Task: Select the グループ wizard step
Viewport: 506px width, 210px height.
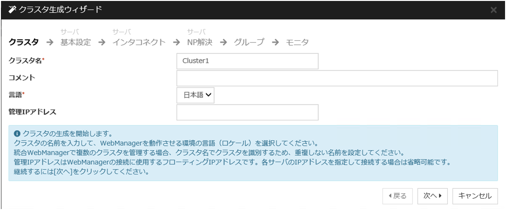Action: (x=249, y=42)
